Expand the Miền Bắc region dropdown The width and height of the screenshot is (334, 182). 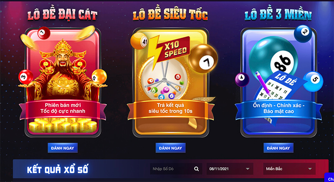(x=289, y=169)
